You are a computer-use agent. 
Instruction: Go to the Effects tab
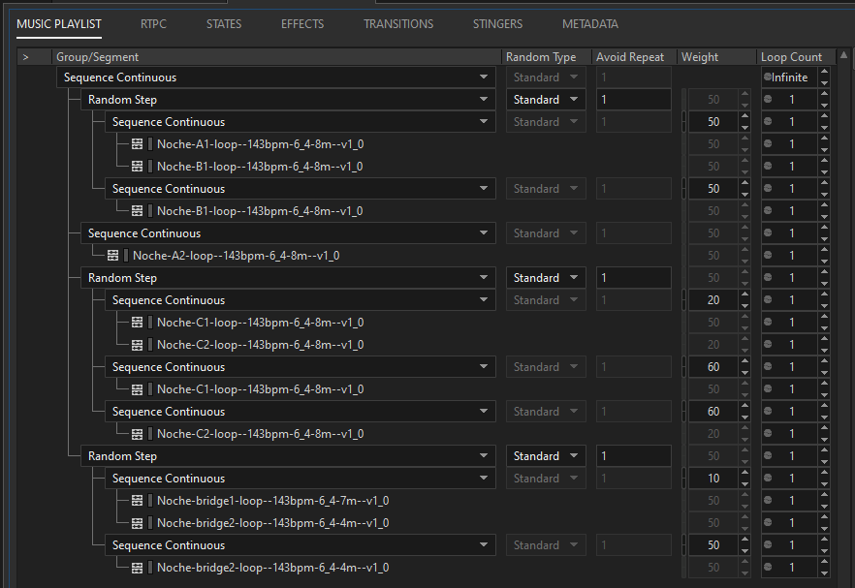[x=302, y=24]
